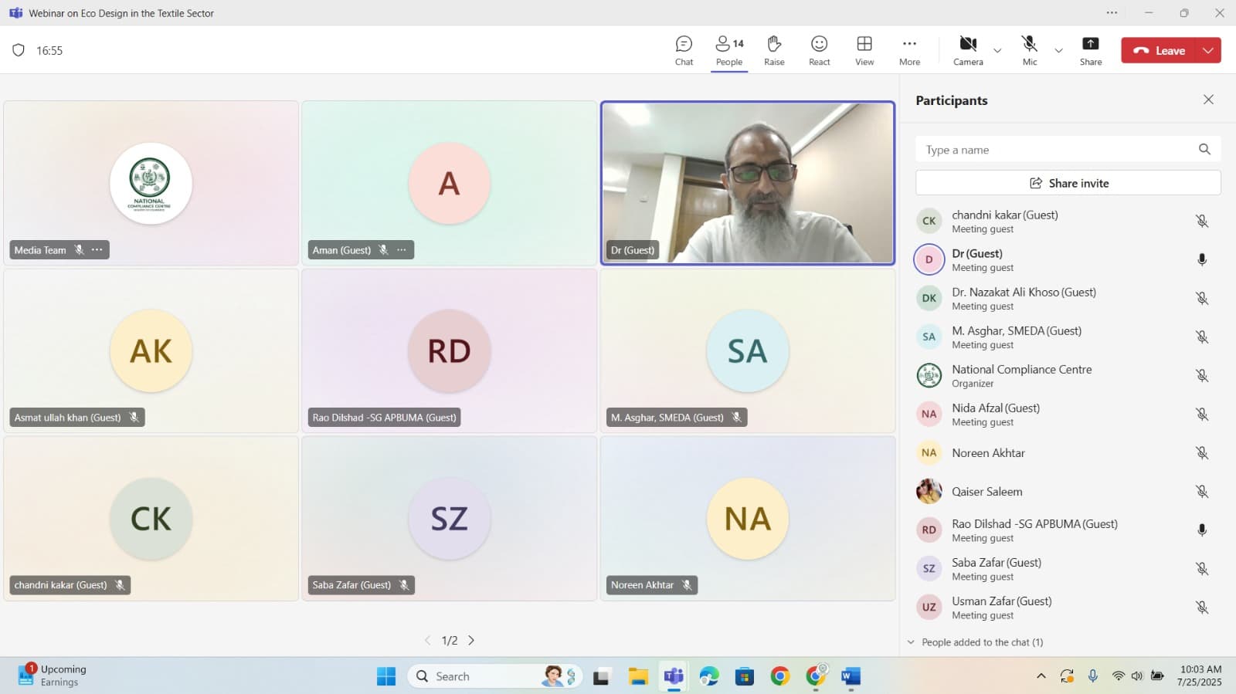Viewport: 1236px width, 694px height.
Task: Open the React emoji options
Action: point(819,51)
